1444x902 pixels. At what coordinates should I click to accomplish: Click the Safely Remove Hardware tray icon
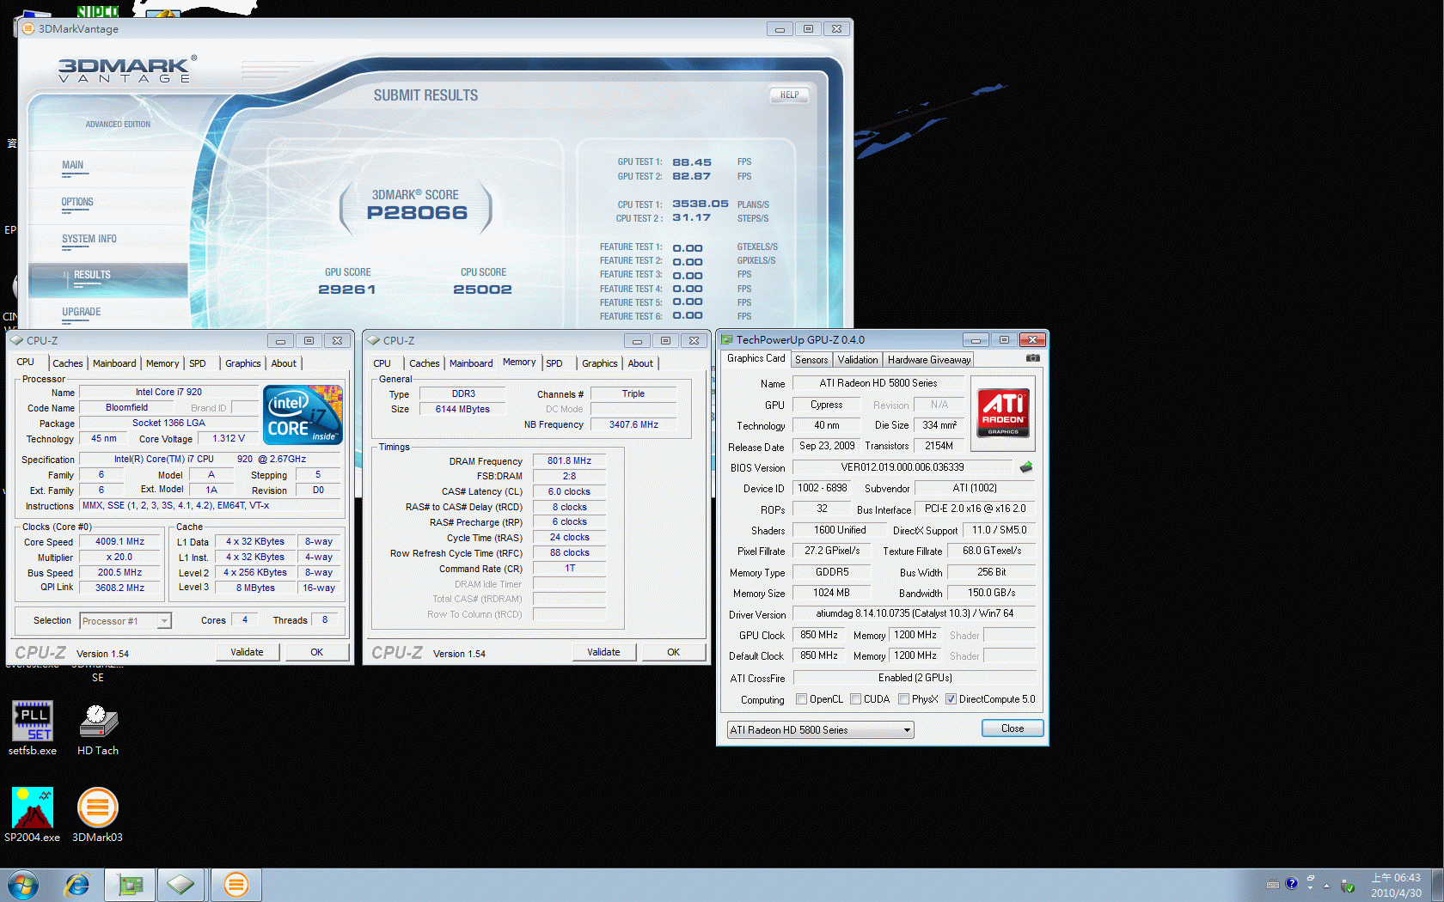[x=1348, y=886]
